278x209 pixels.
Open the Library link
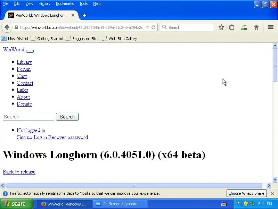(24, 62)
